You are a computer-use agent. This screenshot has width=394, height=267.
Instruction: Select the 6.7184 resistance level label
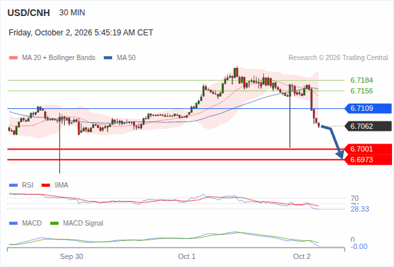click(x=361, y=80)
